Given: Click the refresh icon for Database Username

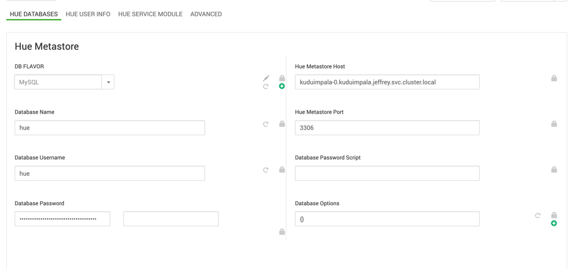Looking at the screenshot, I should click(x=266, y=169).
